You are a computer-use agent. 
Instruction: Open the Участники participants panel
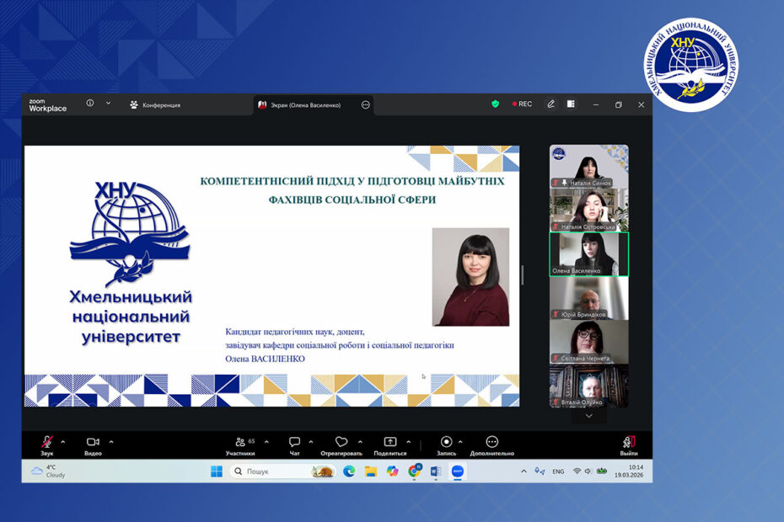pyautogui.click(x=241, y=443)
